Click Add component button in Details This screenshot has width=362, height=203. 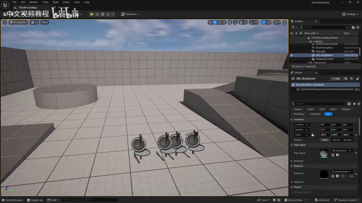(335, 79)
